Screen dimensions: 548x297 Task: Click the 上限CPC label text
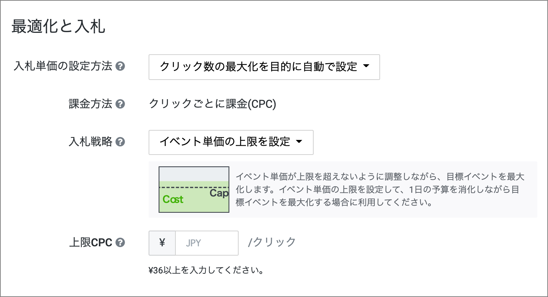click(90, 243)
